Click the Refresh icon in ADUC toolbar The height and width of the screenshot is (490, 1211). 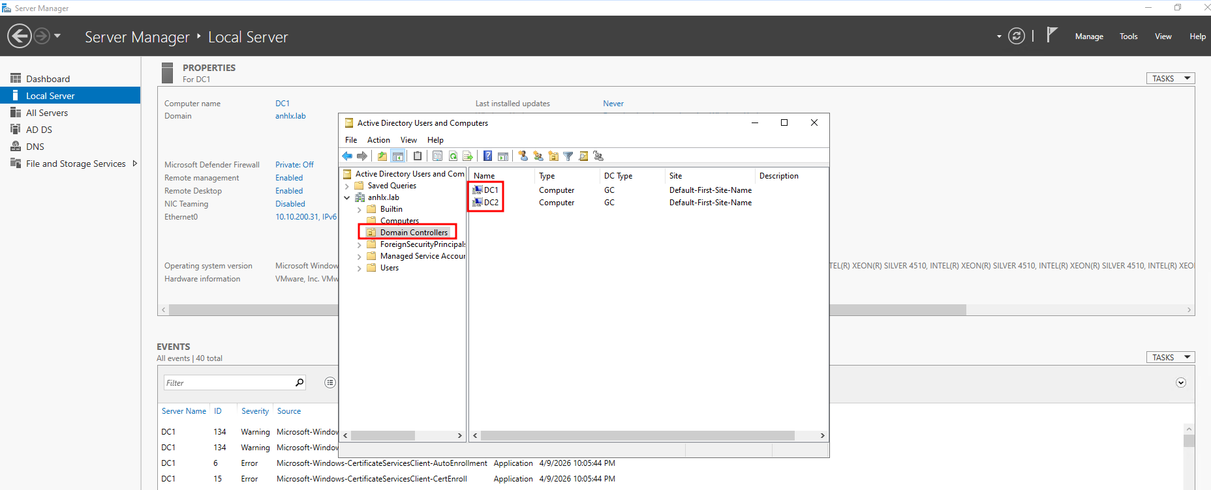453,156
